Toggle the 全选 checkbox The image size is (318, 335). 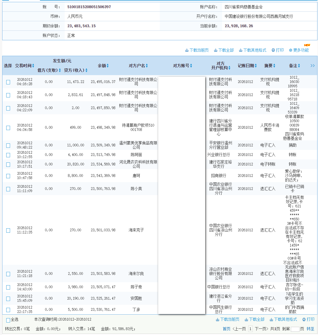point(8,320)
